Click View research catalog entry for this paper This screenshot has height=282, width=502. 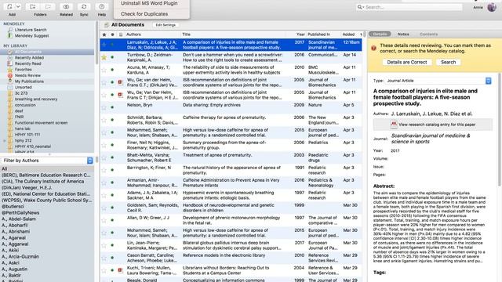pyautogui.click(x=433, y=125)
